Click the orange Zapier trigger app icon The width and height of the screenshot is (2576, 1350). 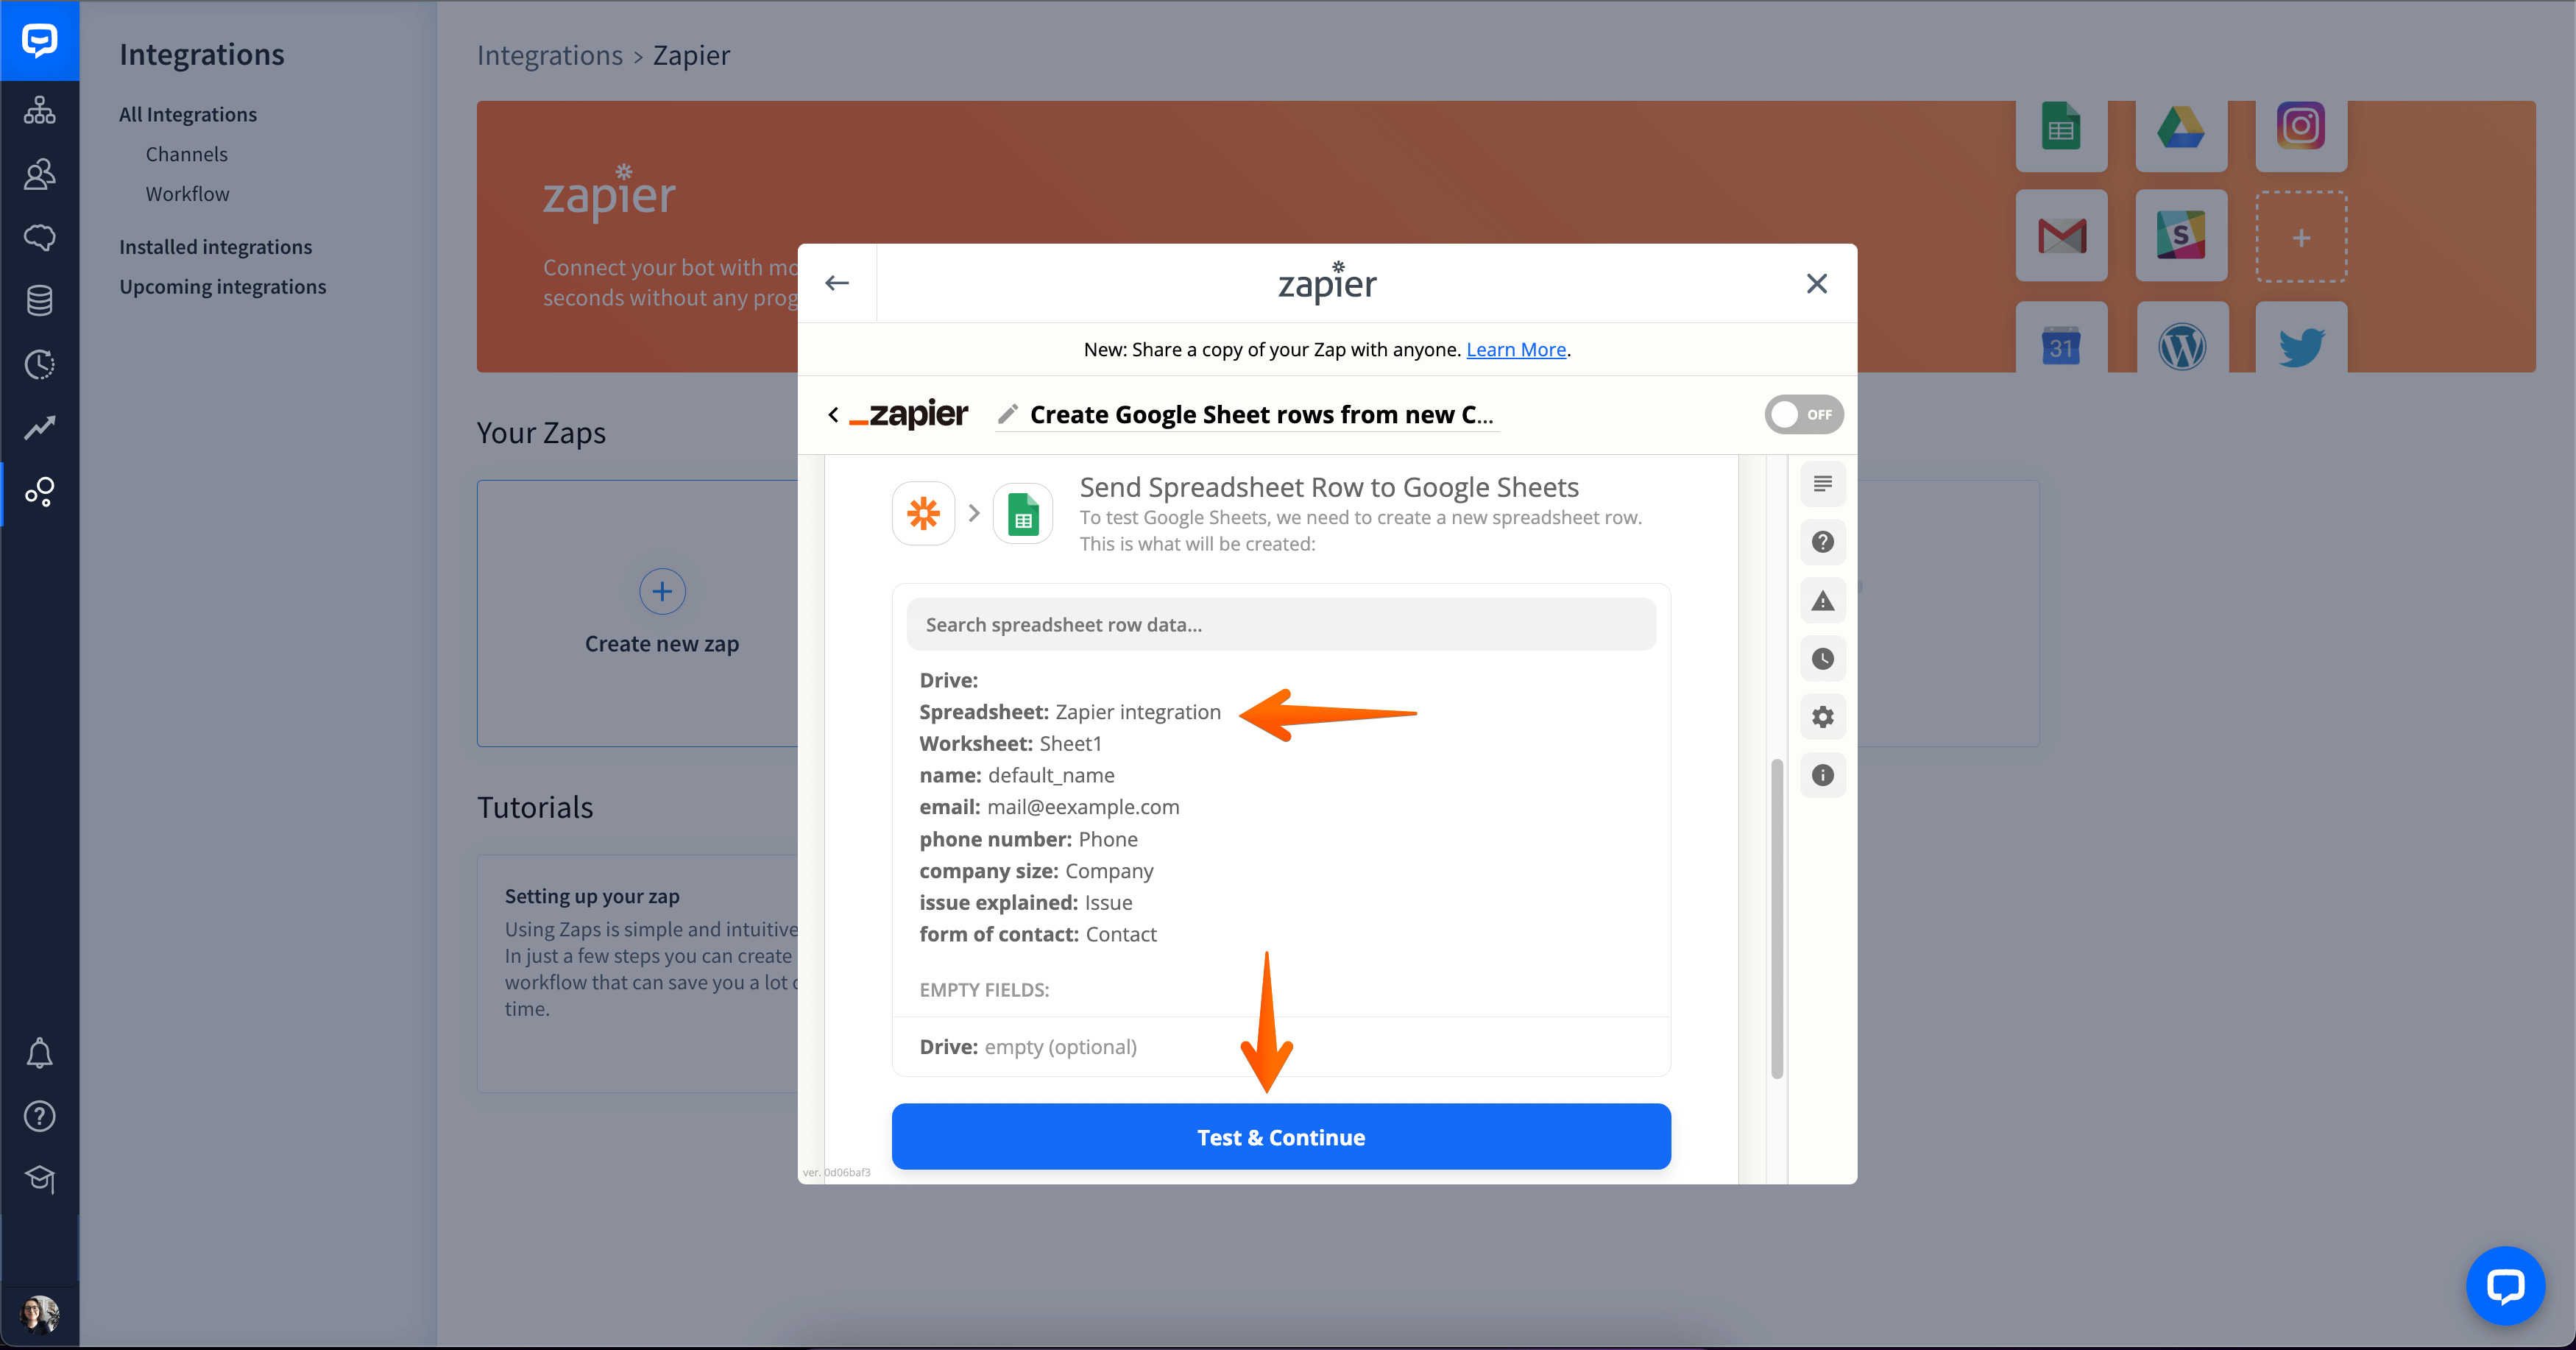pyautogui.click(x=923, y=514)
